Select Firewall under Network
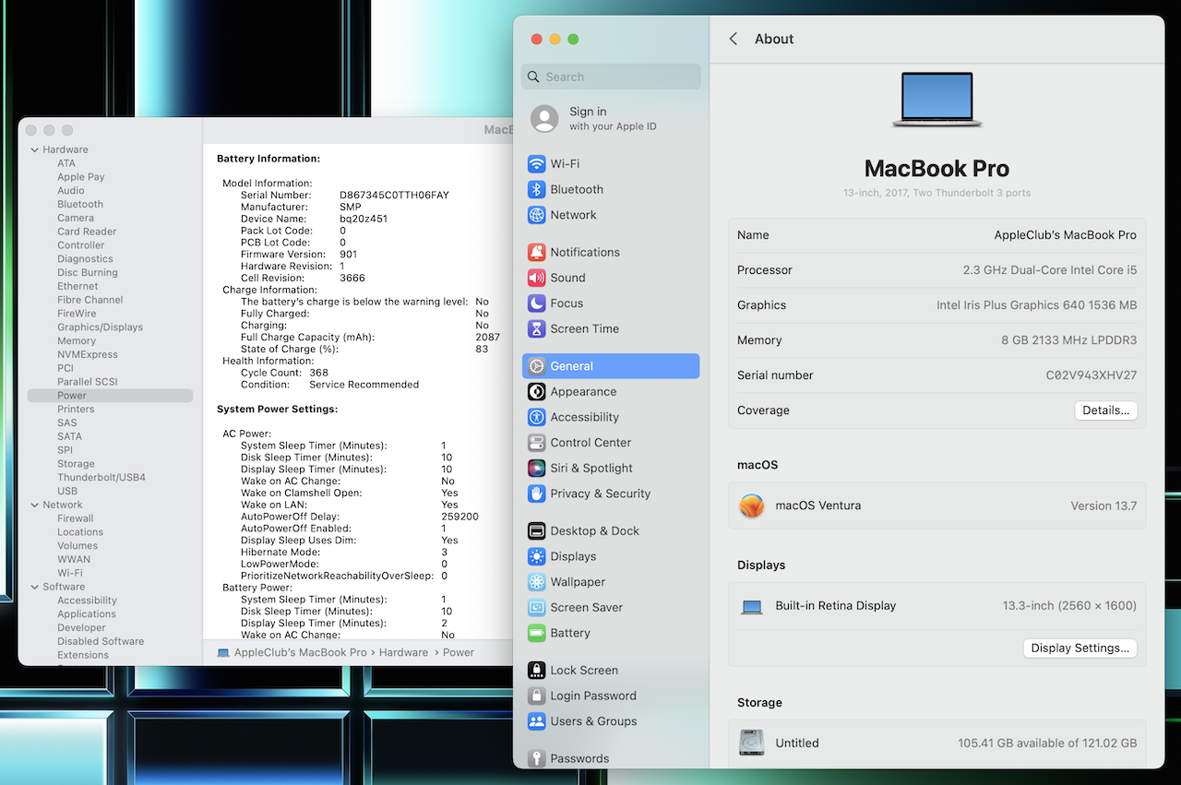Image resolution: width=1181 pixels, height=785 pixels. click(x=76, y=518)
